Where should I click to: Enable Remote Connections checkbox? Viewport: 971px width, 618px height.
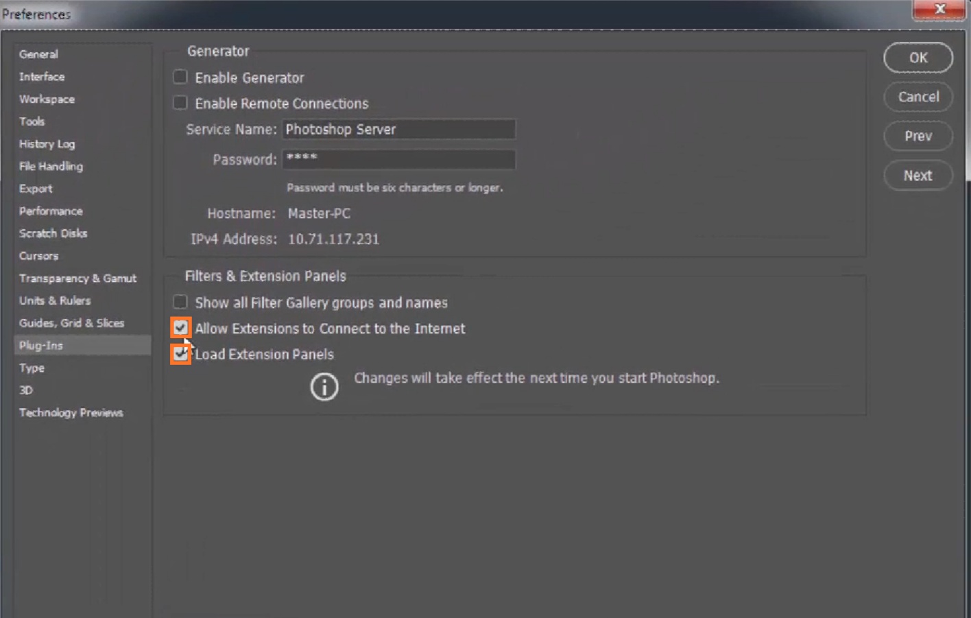click(180, 103)
